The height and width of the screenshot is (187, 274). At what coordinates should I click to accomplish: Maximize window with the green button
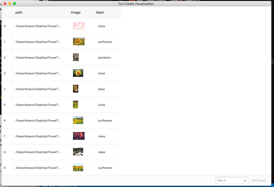[14, 4]
